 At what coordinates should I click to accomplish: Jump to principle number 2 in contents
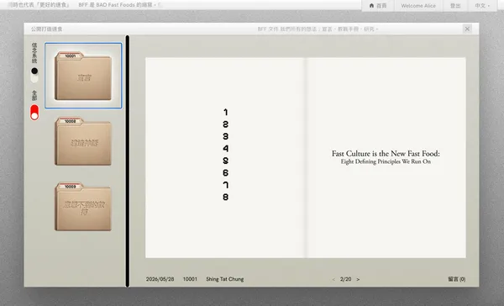point(226,124)
